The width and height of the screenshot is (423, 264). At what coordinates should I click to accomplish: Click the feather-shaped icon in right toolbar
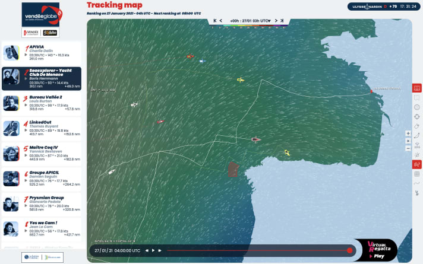pyautogui.click(x=417, y=136)
